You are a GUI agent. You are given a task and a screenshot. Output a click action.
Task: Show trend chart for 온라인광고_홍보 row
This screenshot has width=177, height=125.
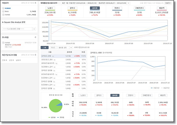tap(54, 60)
